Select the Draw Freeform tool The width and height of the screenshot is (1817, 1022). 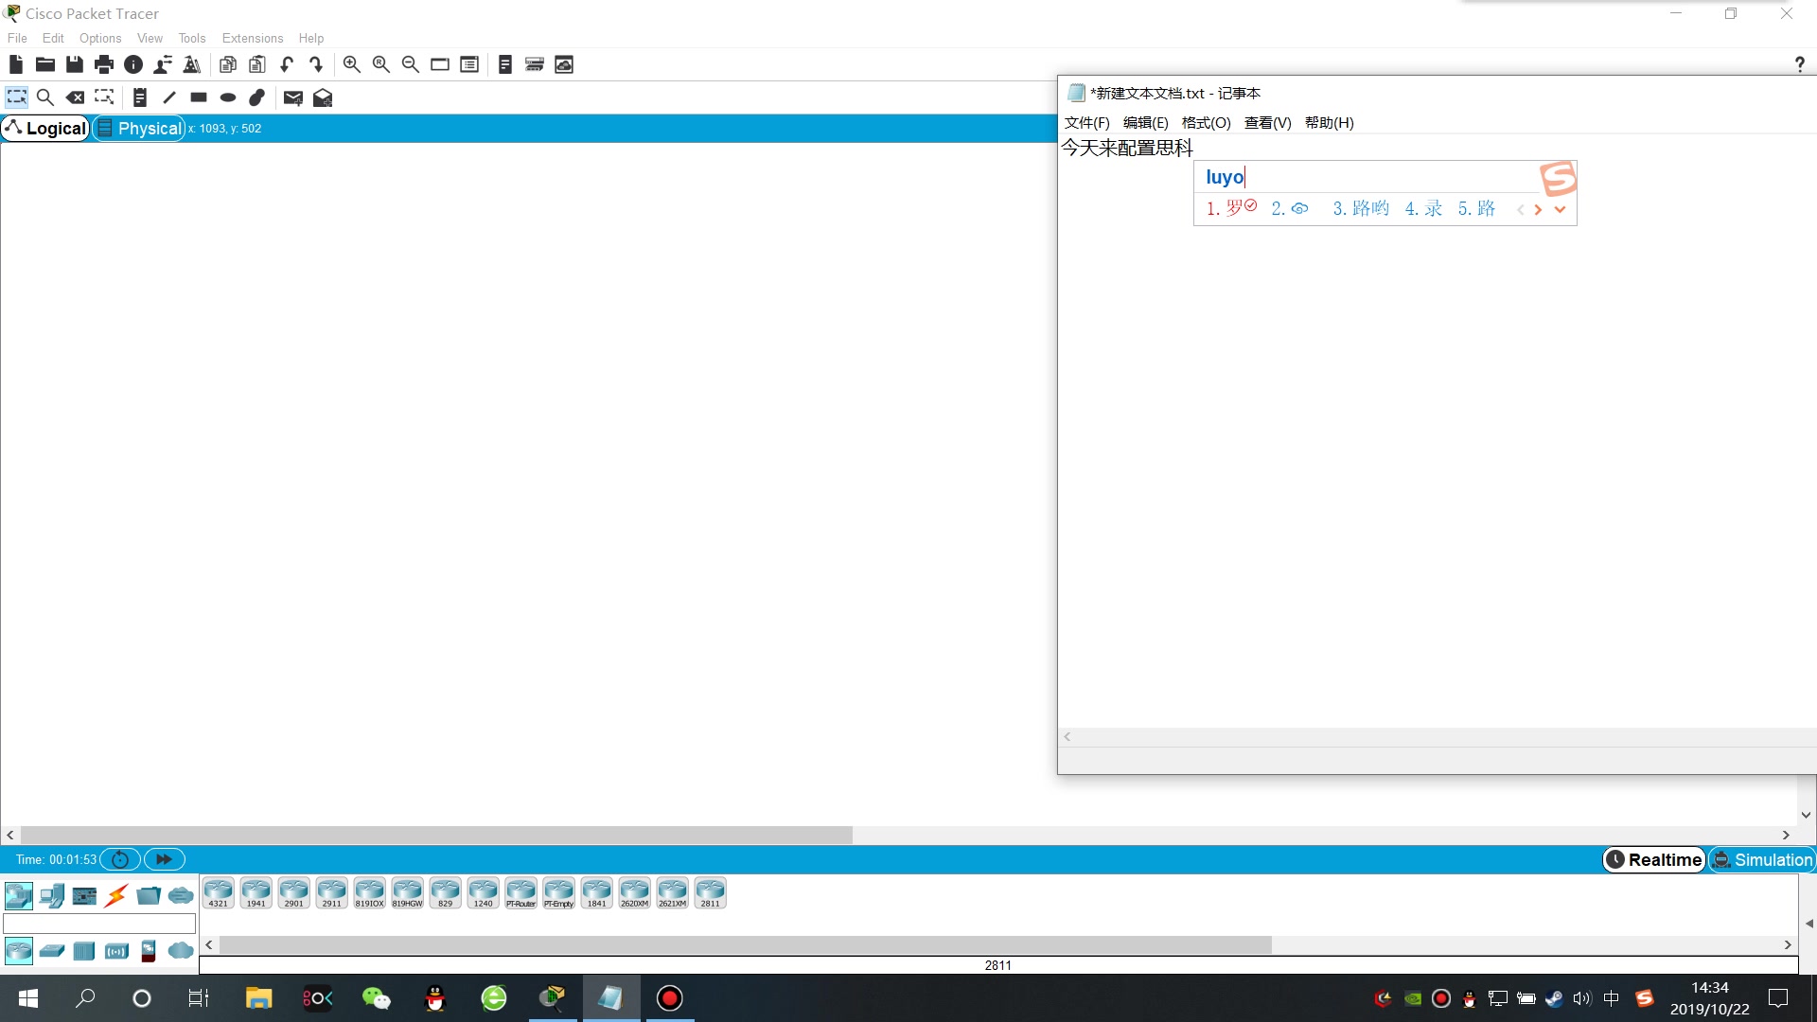[x=257, y=97]
